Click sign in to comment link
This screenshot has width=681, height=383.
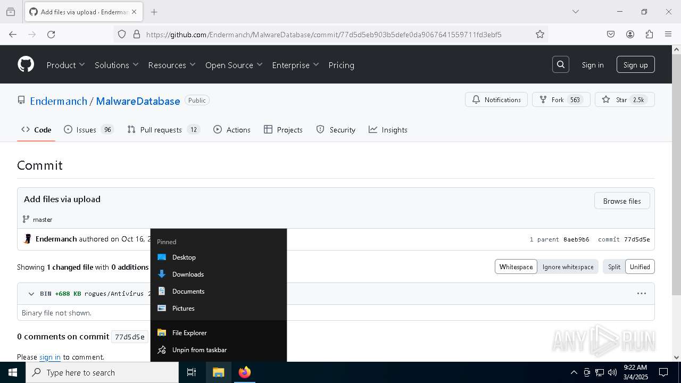pos(50,357)
